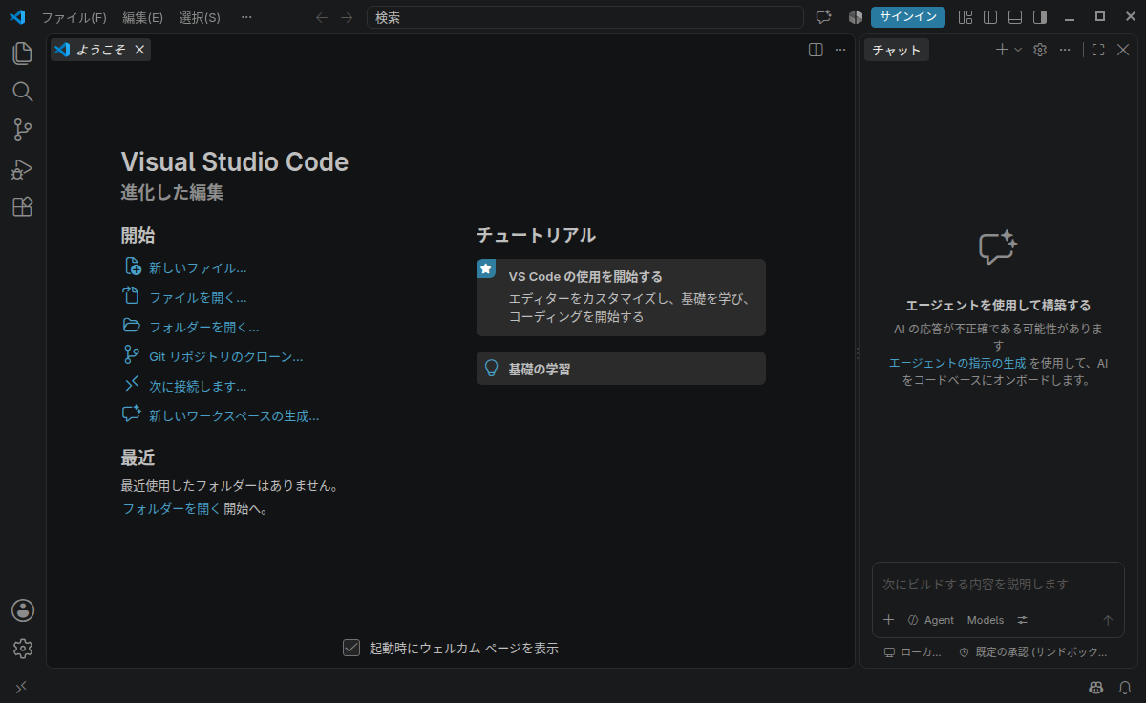The width and height of the screenshot is (1146, 703).
Task: Open the 選択(S) menu
Action: click(200, 17)
